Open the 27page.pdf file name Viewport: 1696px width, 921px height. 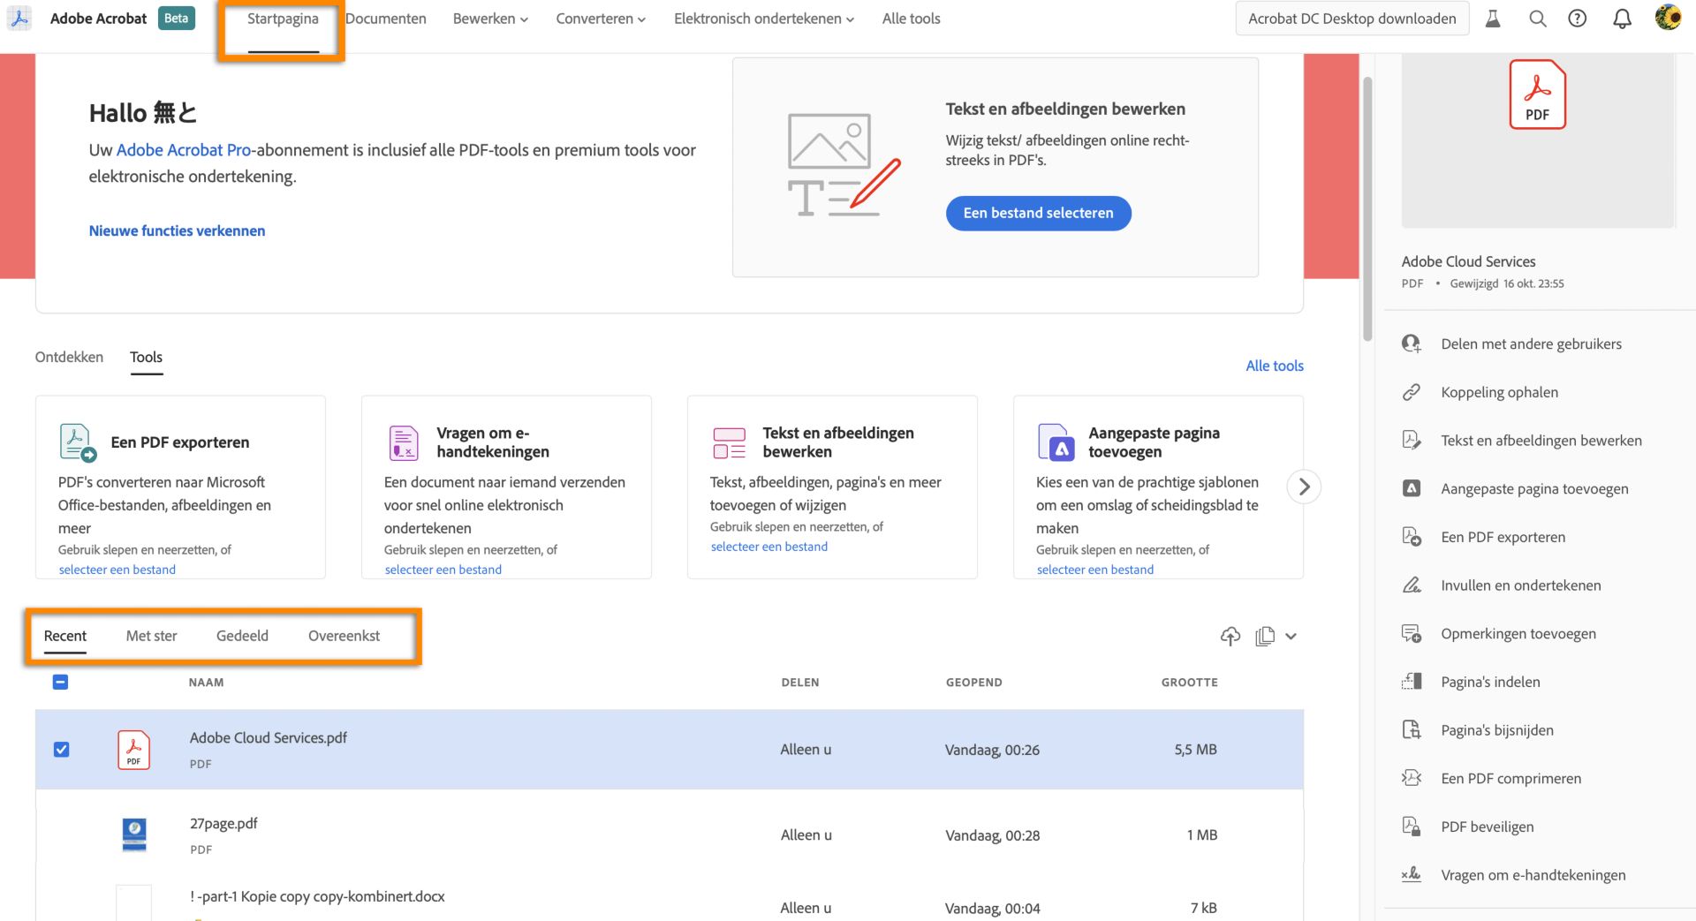[223, 824]
